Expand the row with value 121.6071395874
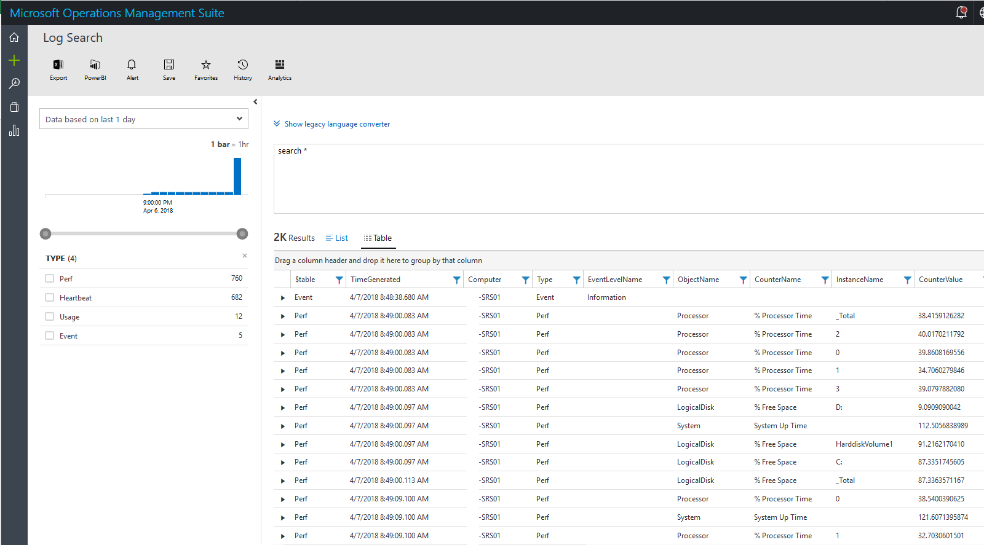The height and width of the screenshot is (545, 984). click(283, 518)
